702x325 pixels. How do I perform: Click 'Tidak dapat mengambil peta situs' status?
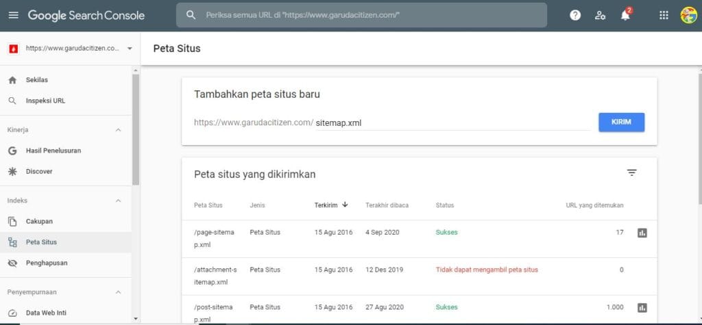pyautogui.click(x=487, y=270)
